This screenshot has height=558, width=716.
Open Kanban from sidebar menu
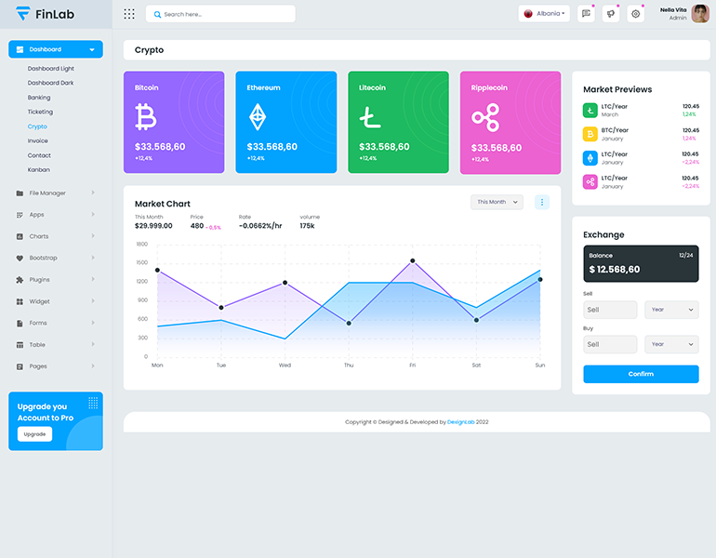point(38,169)
